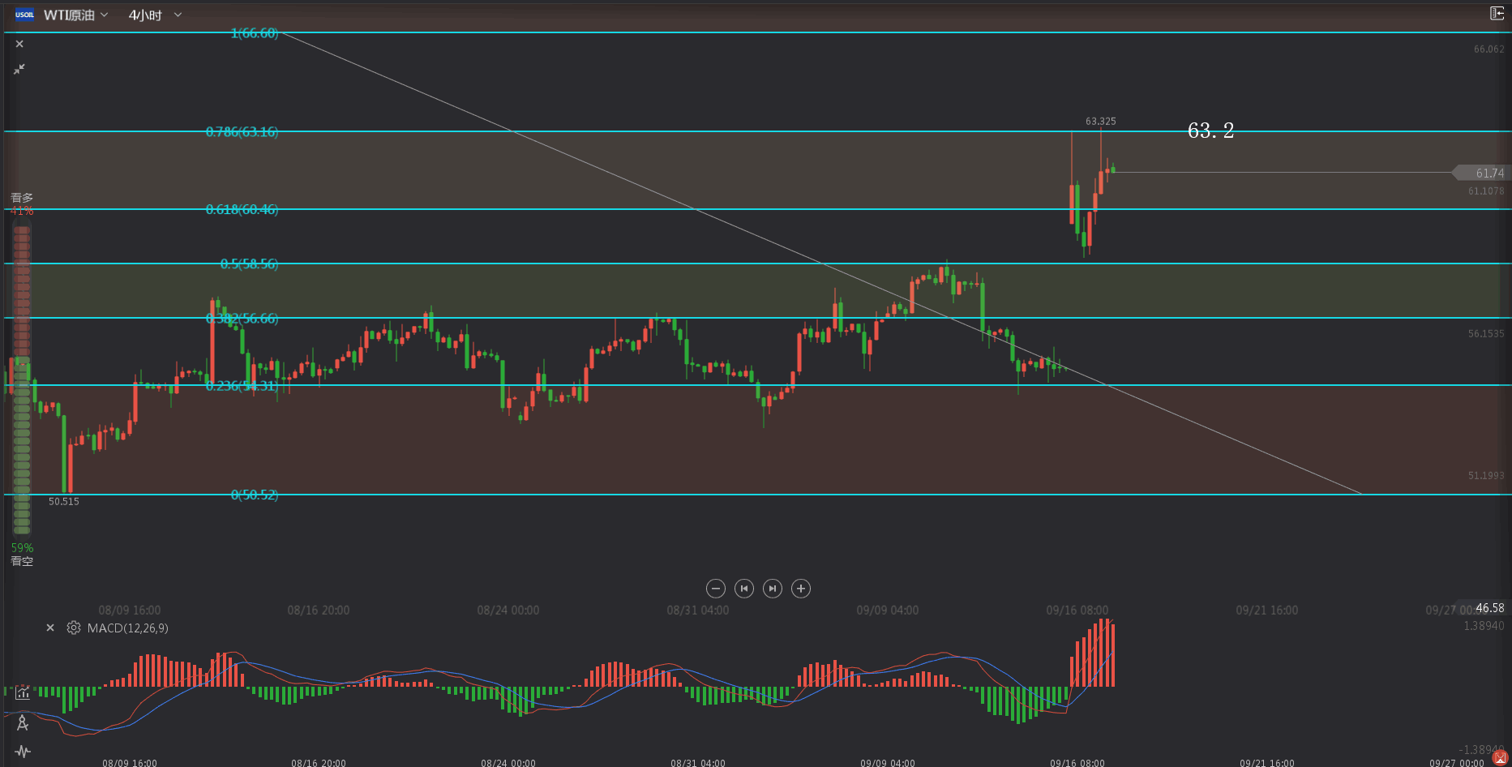Viewport: 1512px width, 767px height.
Task: Select the Fibonacci 0.618(60.46) level label
Action: tap(242, 209)
